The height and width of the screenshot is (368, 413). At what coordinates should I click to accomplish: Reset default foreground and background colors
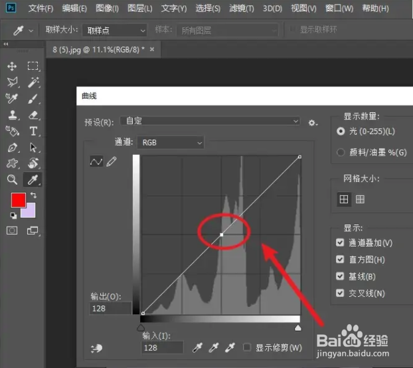point(13,215)
